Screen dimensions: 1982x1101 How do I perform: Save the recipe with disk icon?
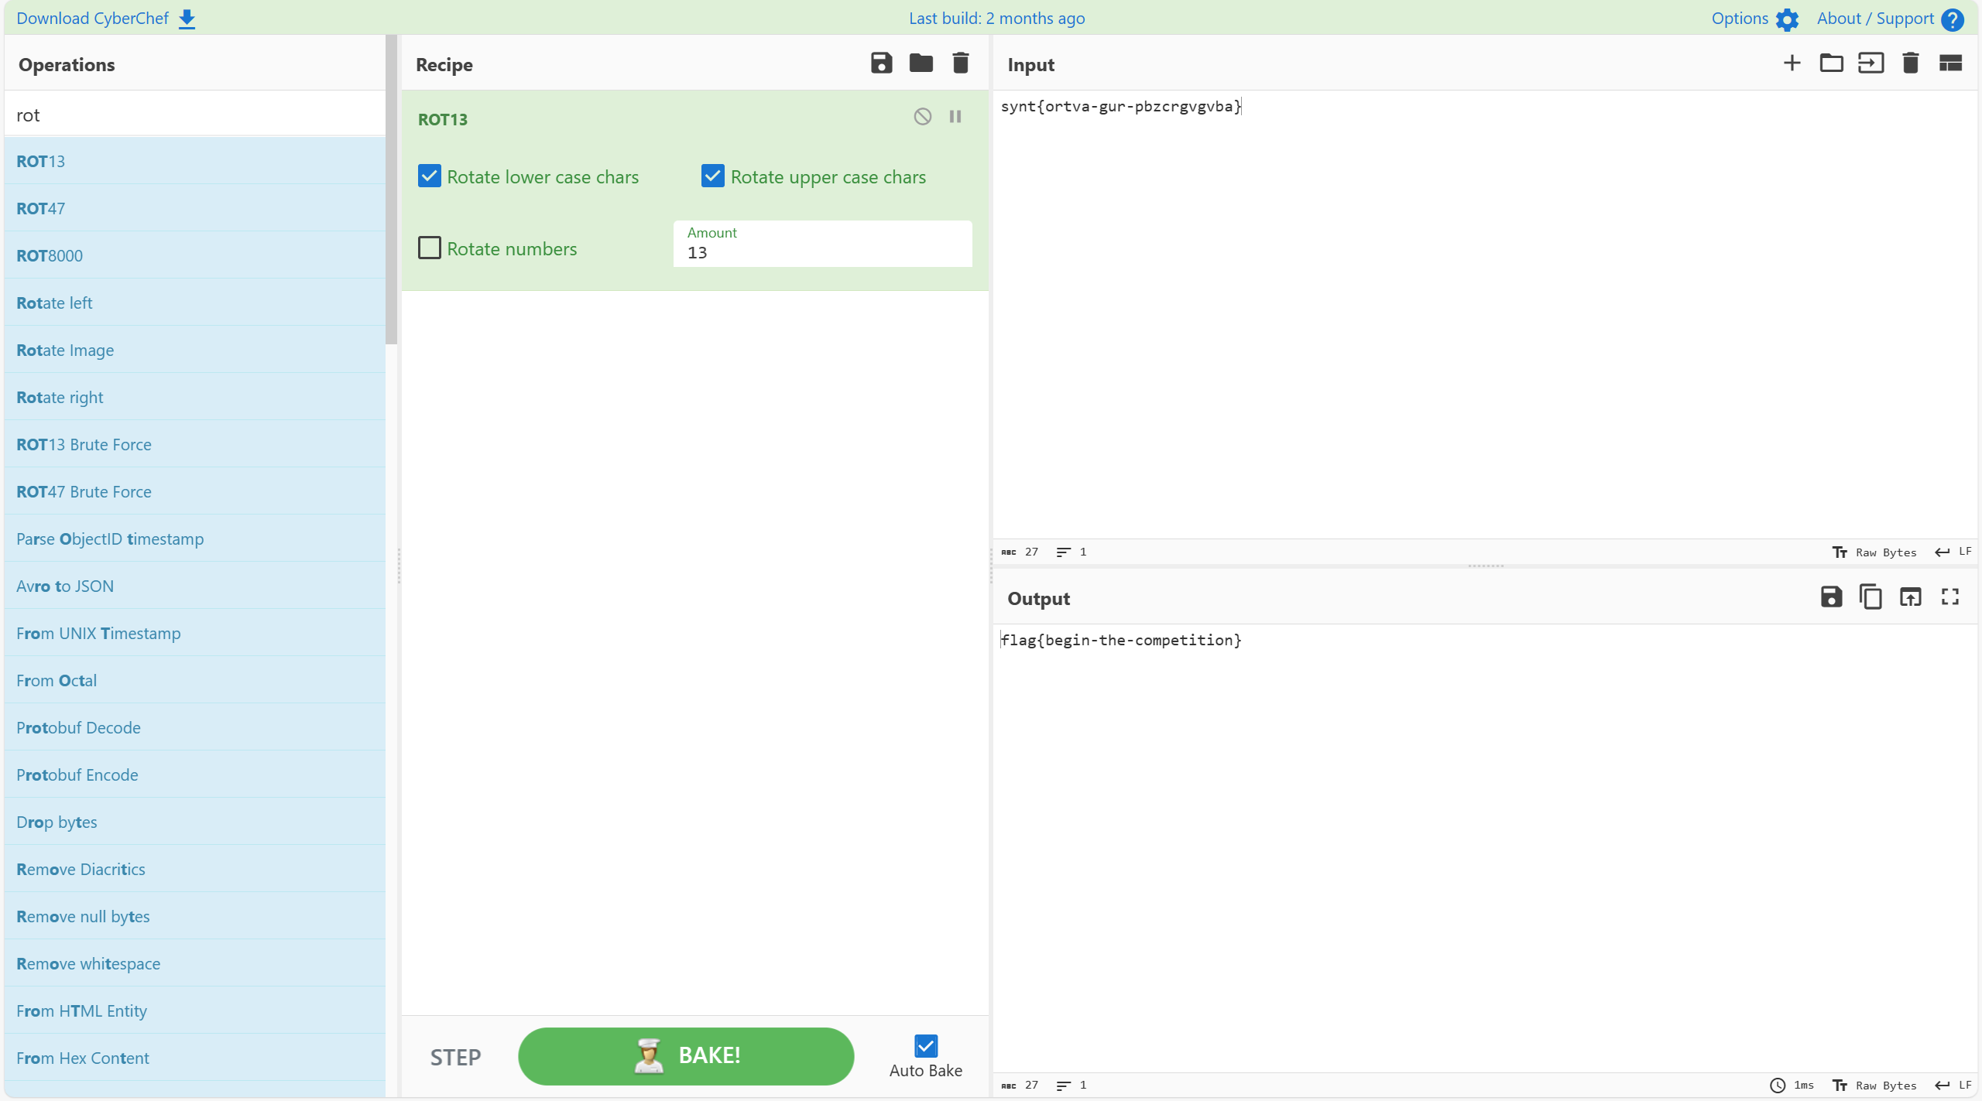click(882, 63)
